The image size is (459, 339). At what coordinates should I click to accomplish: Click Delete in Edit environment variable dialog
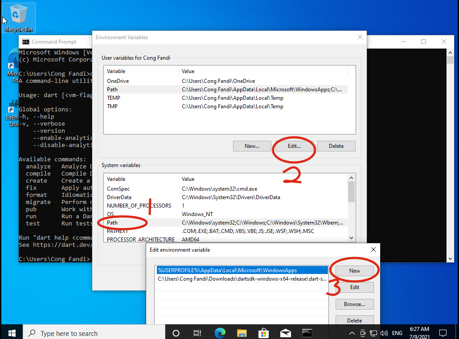pos(354,320)
